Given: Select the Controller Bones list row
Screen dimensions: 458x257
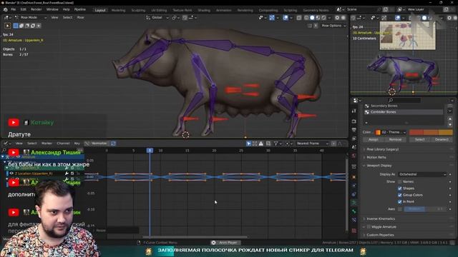Looking at the screenshot, I should coord(403,112).
